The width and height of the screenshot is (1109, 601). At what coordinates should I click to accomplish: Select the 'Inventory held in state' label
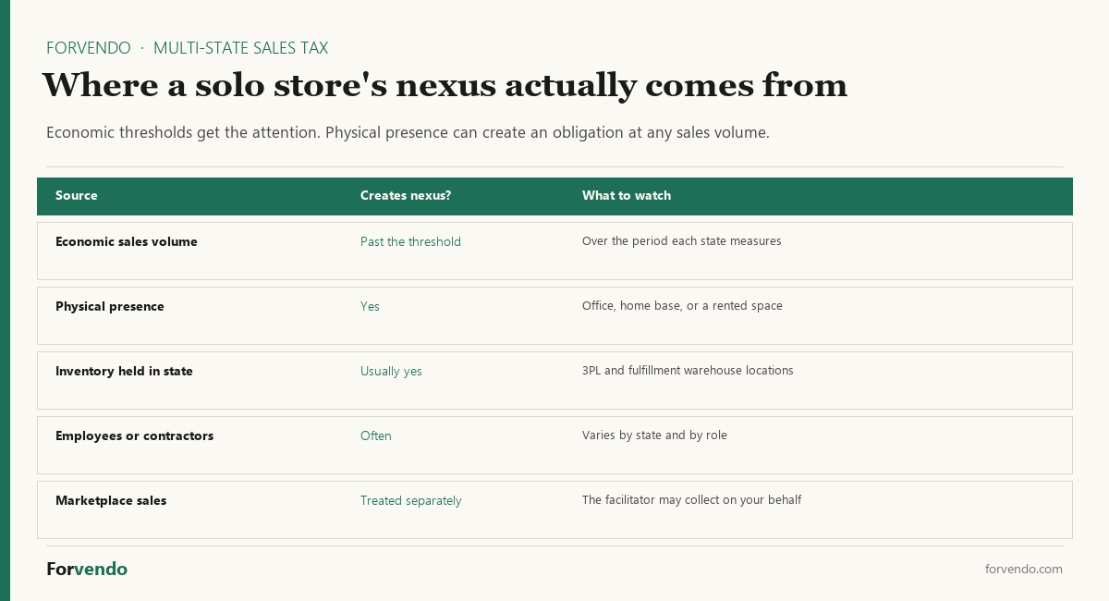[124, 371]
